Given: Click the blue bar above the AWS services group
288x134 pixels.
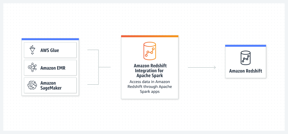Looking at the screenshot, I should 50,39.
